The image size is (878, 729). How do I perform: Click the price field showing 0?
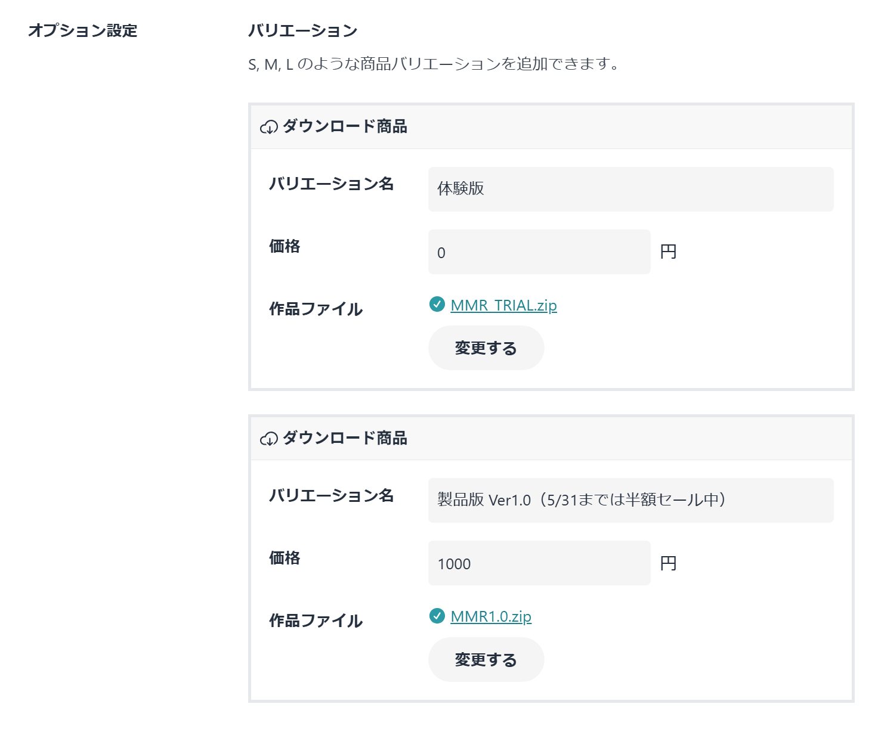click(x=539, y=252)
